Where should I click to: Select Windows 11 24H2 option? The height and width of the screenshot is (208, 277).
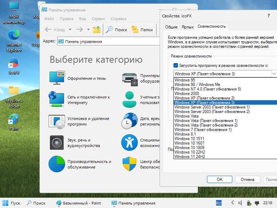point(225,157)
